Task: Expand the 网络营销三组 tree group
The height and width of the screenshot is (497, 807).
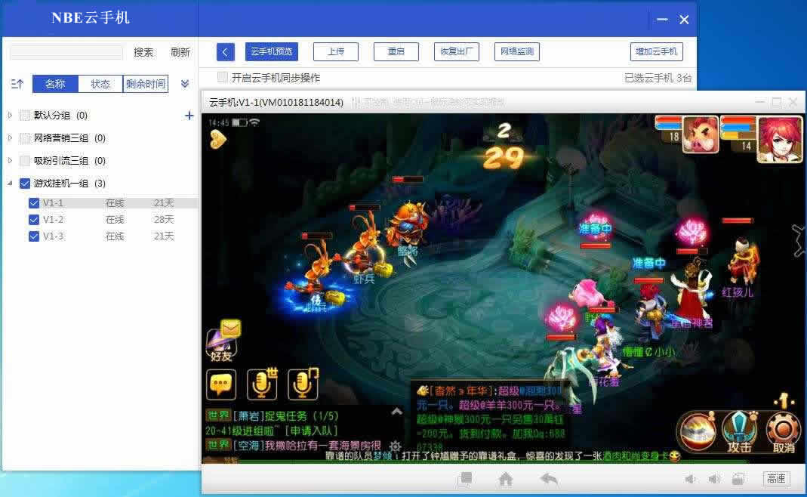Action: coord(10,137)
